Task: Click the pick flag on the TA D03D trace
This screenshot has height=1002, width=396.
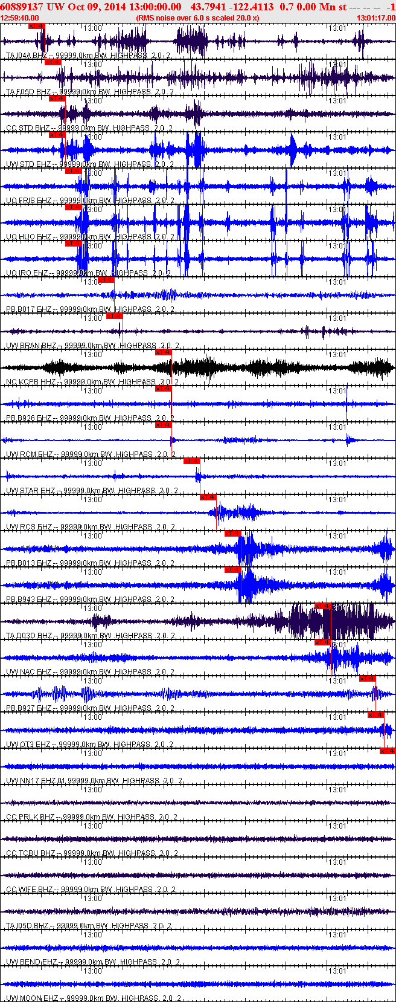Action: (323, 606)
